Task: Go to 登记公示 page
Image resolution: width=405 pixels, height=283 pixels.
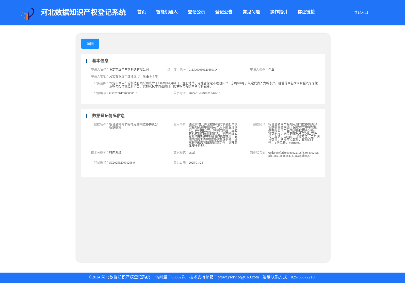Action: click(x=196, y=12)
